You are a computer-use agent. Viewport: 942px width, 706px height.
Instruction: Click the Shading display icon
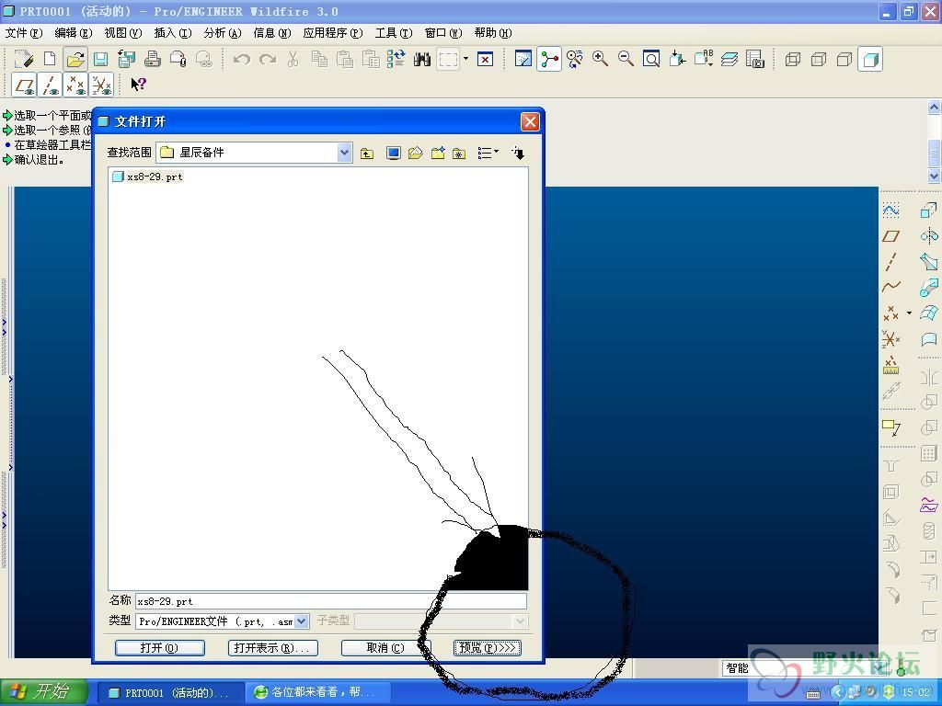tap(870, 59)
